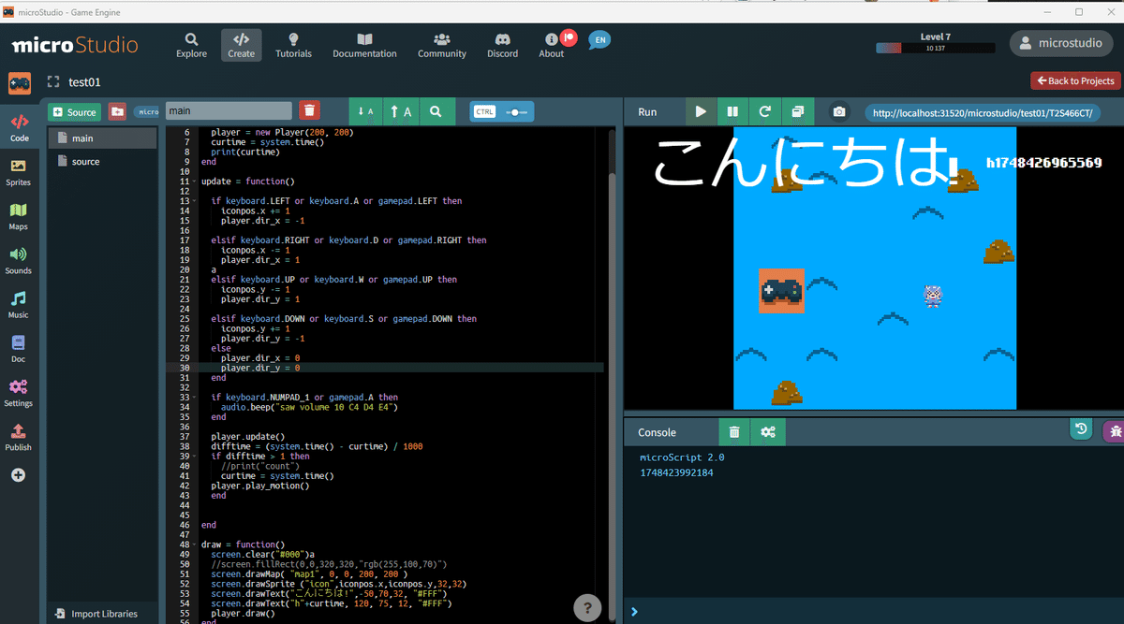The image size is (1124, 624).
Task: Open the EN language selector
Action: [599, 39]
